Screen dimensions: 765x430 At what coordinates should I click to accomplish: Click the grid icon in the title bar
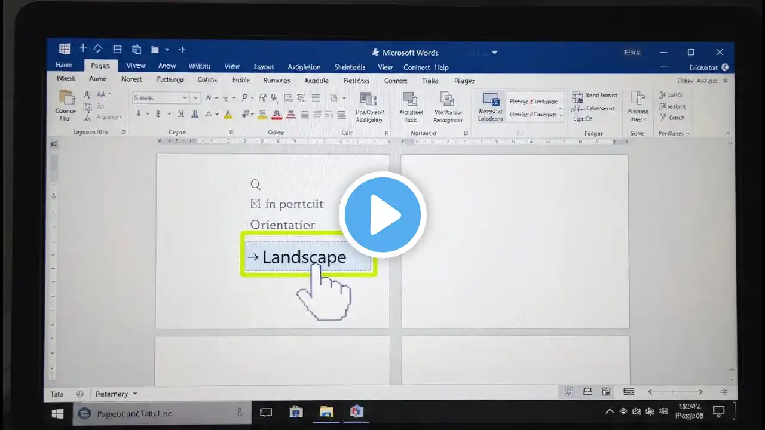point(65,50)
